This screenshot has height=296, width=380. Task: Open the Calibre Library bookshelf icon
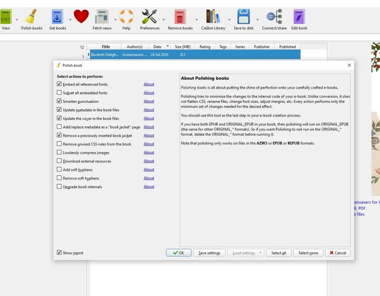213,16
